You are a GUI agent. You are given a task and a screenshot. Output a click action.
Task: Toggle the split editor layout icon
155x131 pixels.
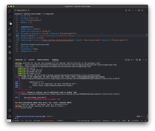[142, 10]
